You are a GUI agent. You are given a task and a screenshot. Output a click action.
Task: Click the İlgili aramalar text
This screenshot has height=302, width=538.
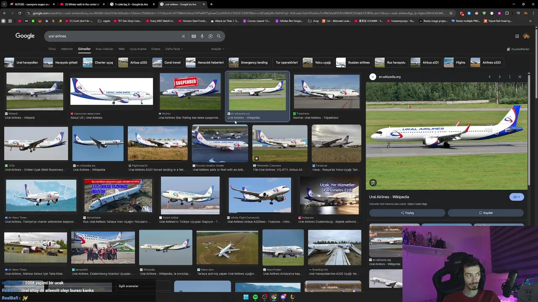[x=129, y=286]
